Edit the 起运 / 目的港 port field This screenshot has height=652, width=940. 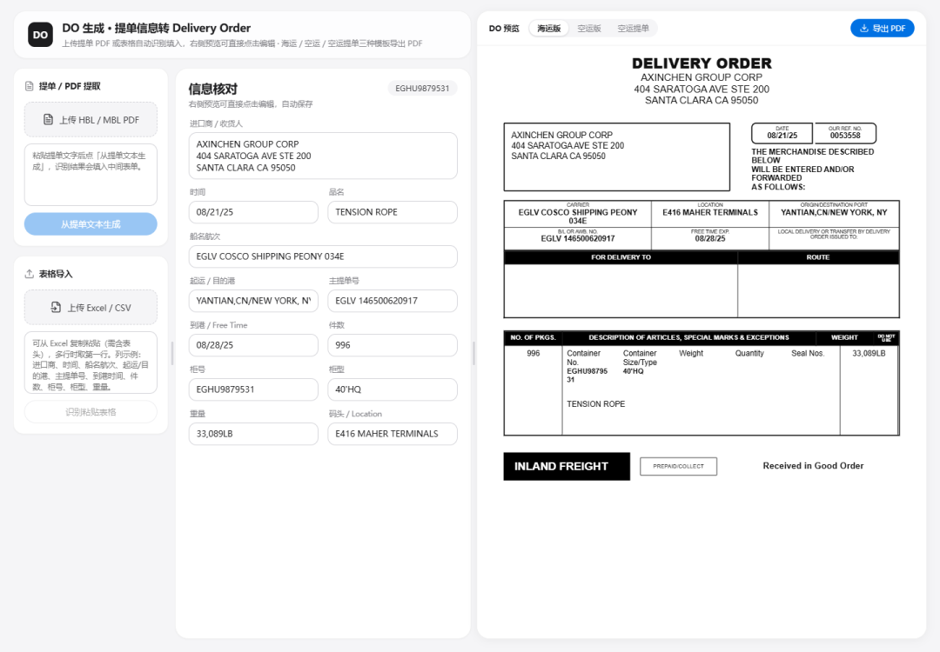pyautogui.click(x=253, y=301)
